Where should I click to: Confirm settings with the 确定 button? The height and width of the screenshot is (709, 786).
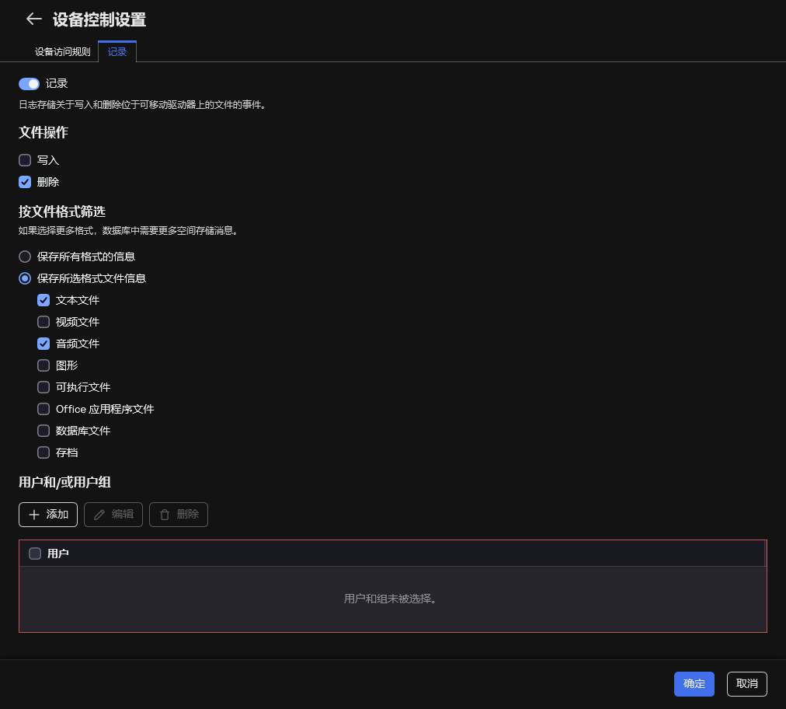(x=694, y=684)
